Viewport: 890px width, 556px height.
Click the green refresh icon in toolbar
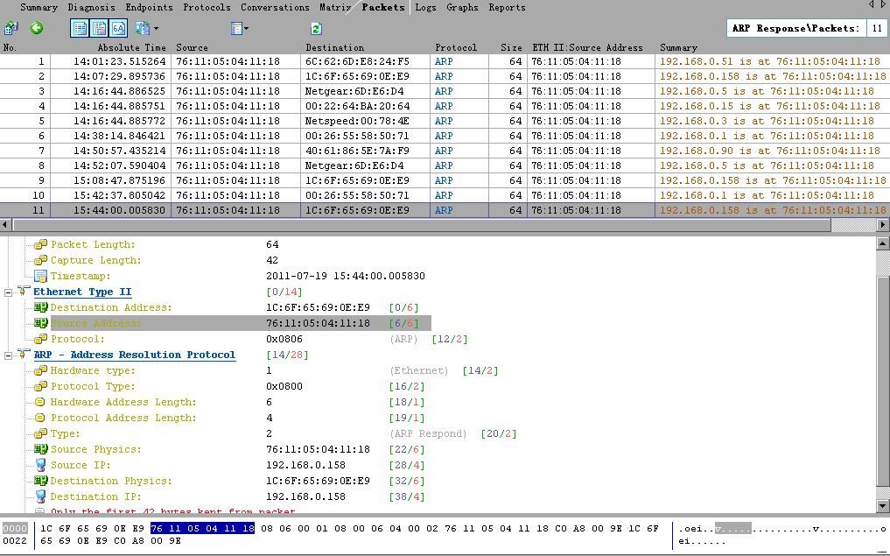(316, 28)
